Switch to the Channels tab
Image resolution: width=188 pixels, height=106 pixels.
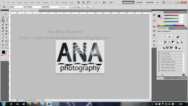[168, 78]
